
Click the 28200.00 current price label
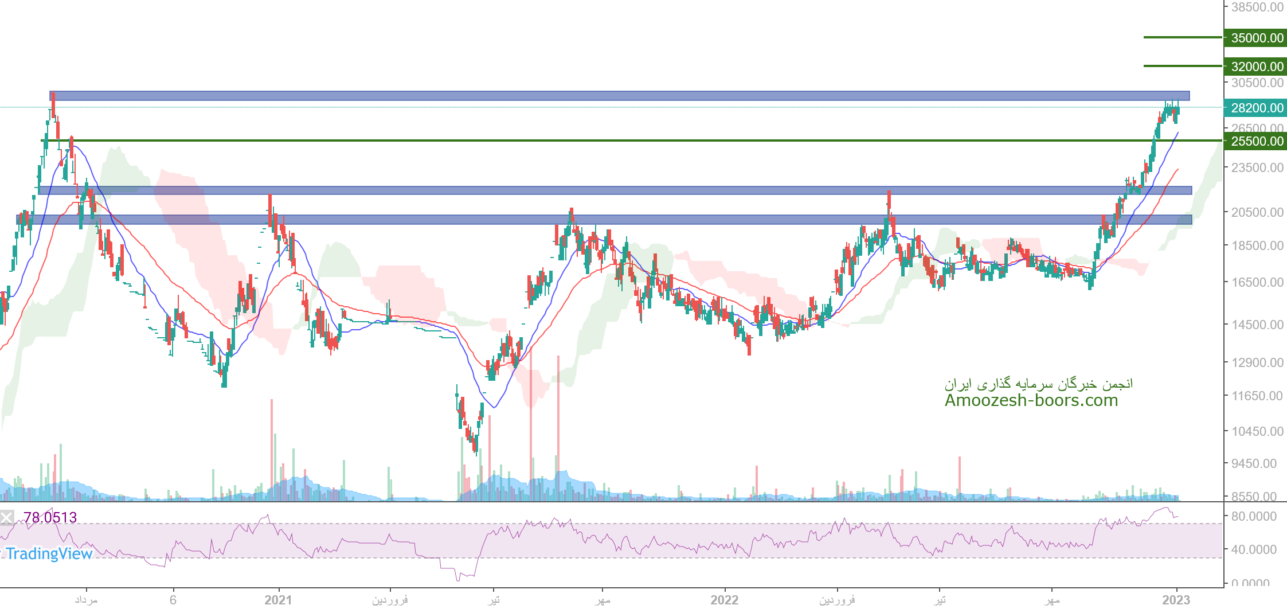coord(1254,108)
